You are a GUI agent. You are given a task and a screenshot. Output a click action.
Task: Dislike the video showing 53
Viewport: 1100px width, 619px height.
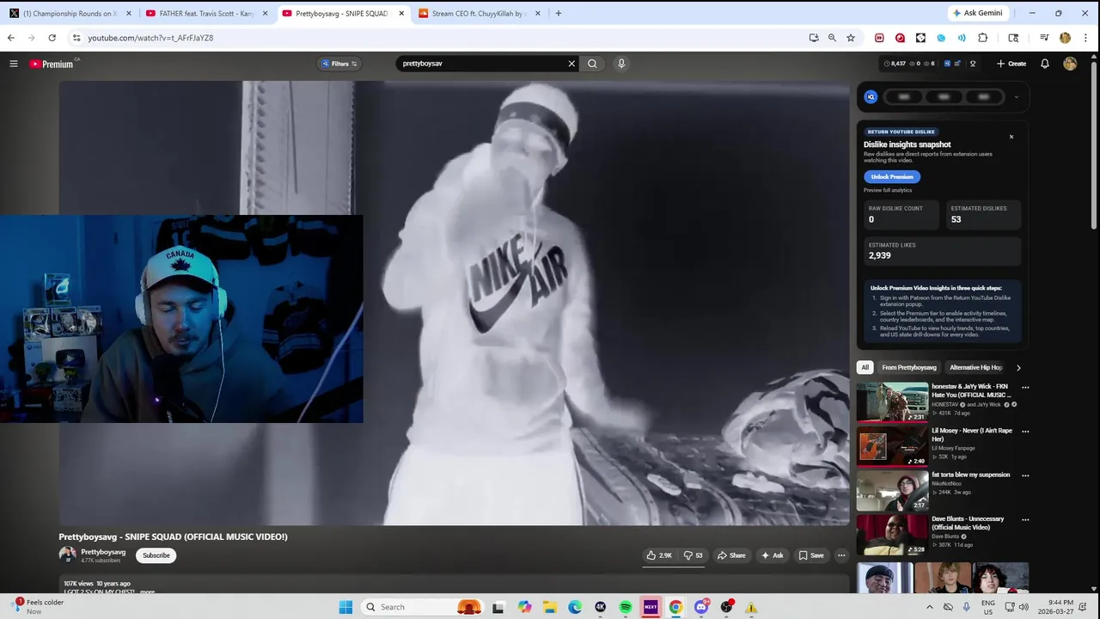693,555
